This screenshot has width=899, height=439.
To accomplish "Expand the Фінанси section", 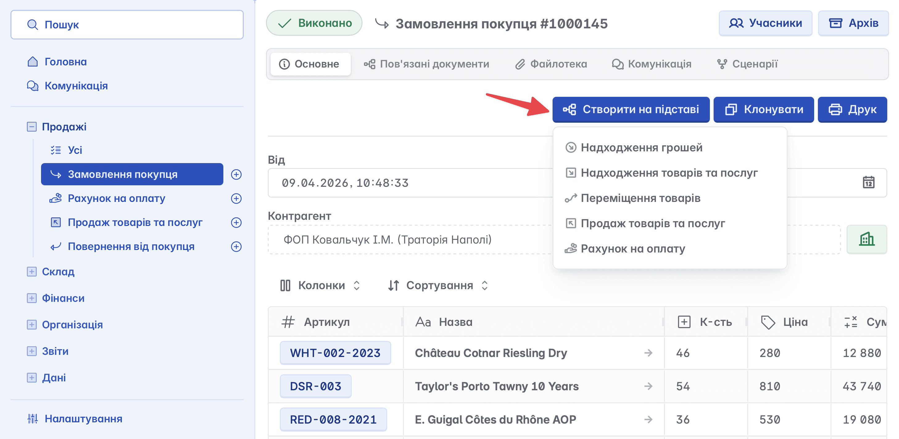I will [x=32, y=298].
